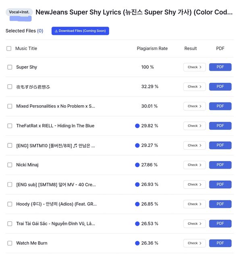
Task: Click the Mixed Personalities x No Problem title
Action: point(56,106)
